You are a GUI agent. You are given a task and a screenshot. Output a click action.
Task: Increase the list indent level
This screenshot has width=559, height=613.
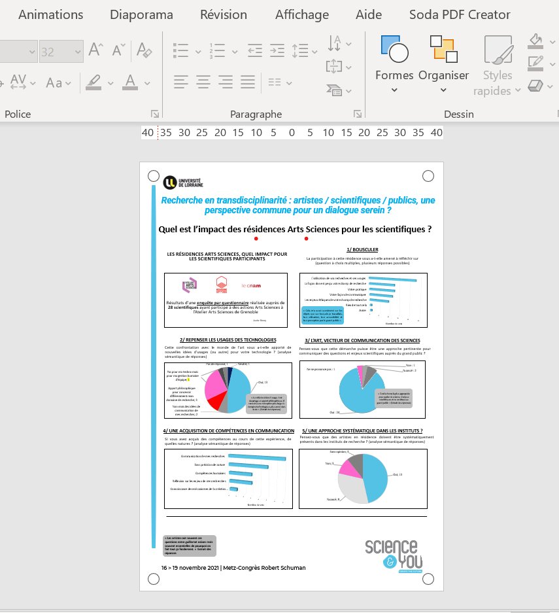coord(277,51)
